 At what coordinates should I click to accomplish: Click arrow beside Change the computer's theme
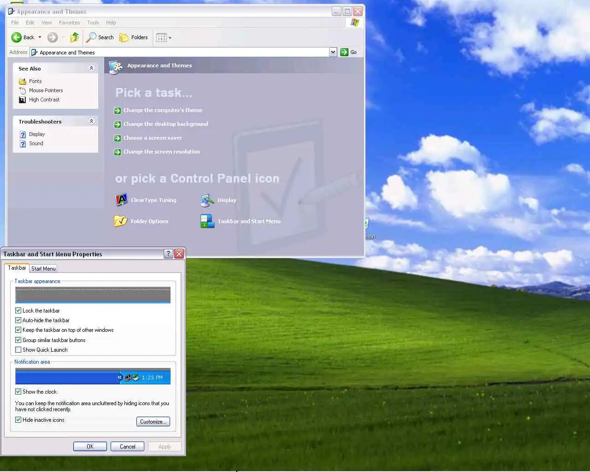(x=118, y=110)
